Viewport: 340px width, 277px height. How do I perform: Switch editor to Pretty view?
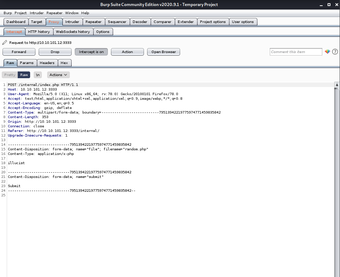[x=10, y=75]
